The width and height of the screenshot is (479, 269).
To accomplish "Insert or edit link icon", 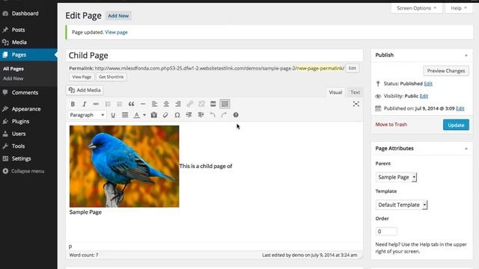I will click(x=189, y=104).
